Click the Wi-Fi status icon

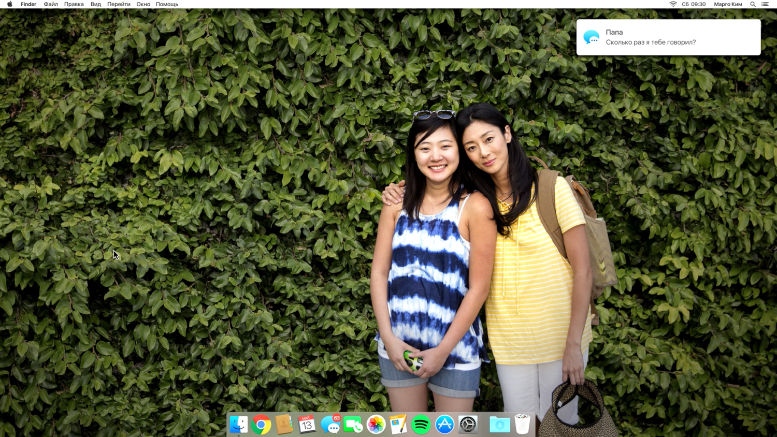tap(673, 4)
